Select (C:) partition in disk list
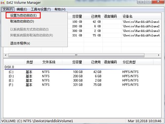Viewport: 165px width, 124px height. coord(11,72)
